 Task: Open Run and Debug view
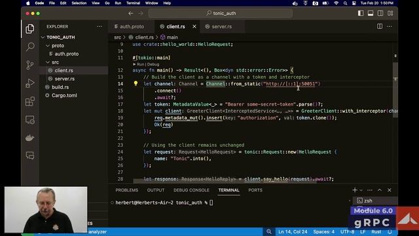pyautogui.click(x=30, y=83)
